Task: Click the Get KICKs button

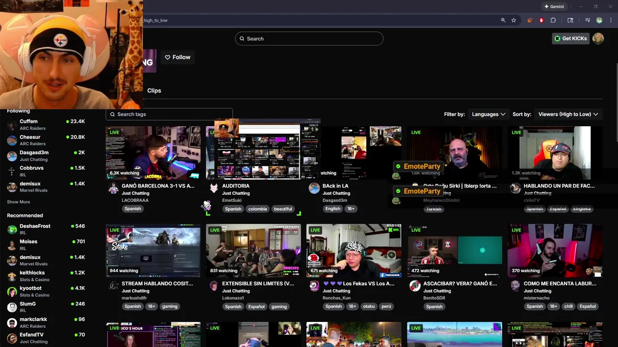Action: point(571,39)
